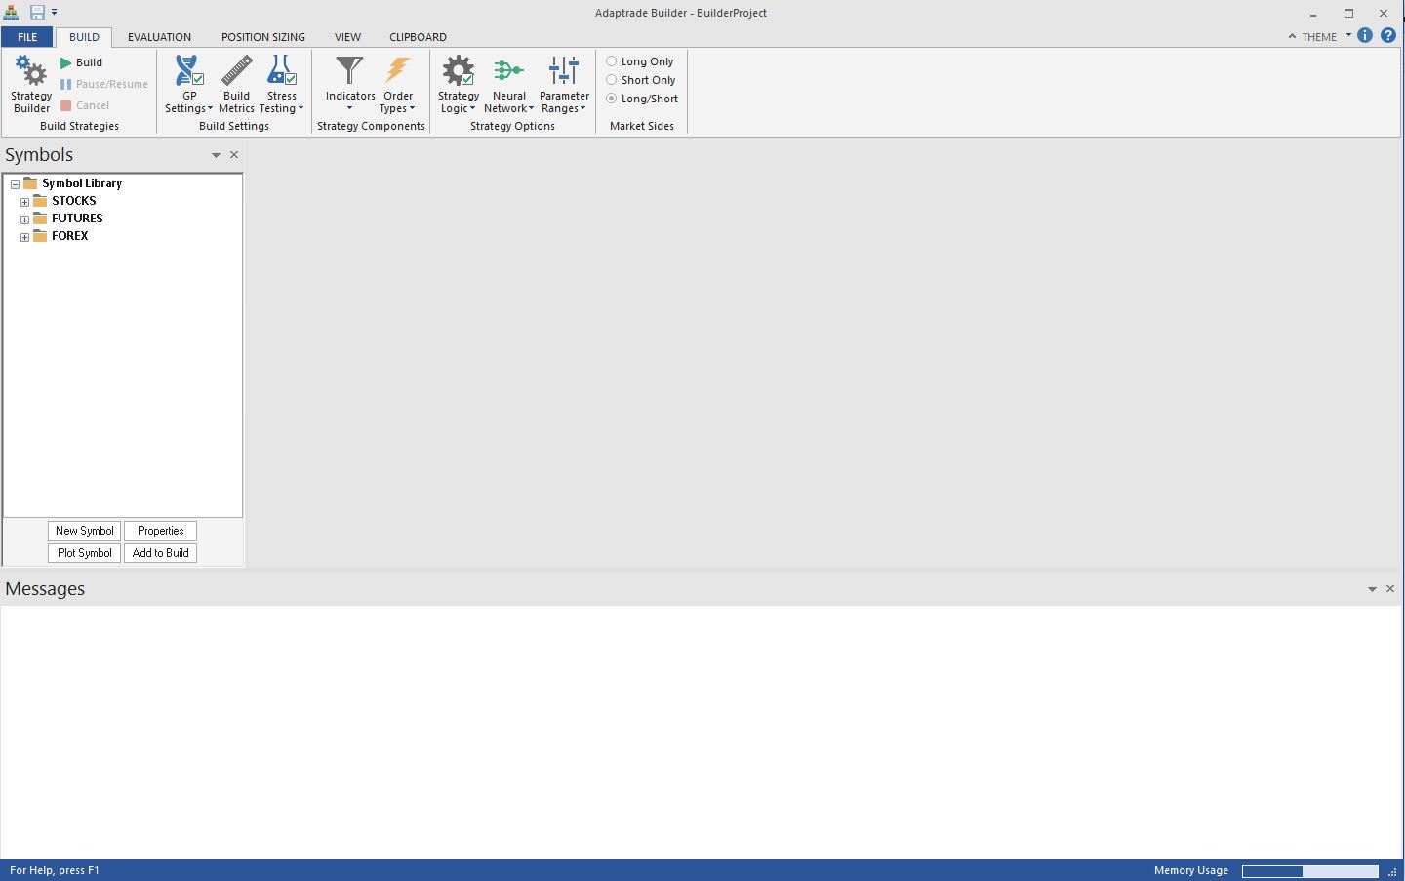1405x881 pixels.
Task: Click the FOREX folder icon
Action: (40, 236)
